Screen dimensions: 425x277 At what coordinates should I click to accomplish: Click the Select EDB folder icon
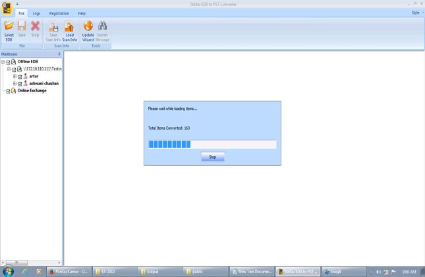point(9,26)
